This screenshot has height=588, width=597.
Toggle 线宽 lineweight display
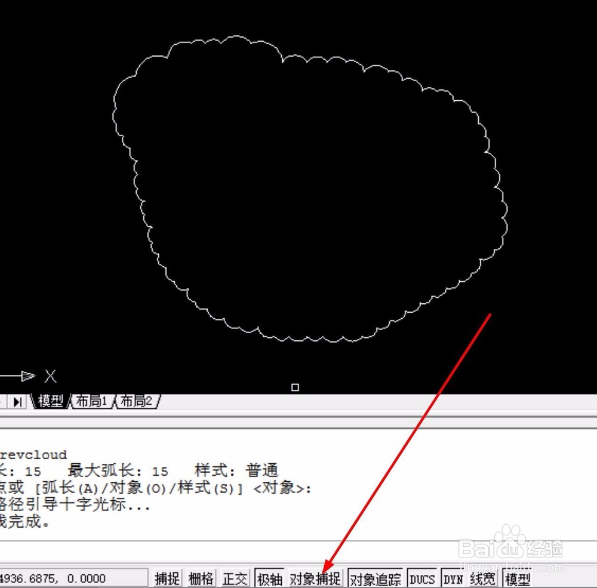point(482,578)
